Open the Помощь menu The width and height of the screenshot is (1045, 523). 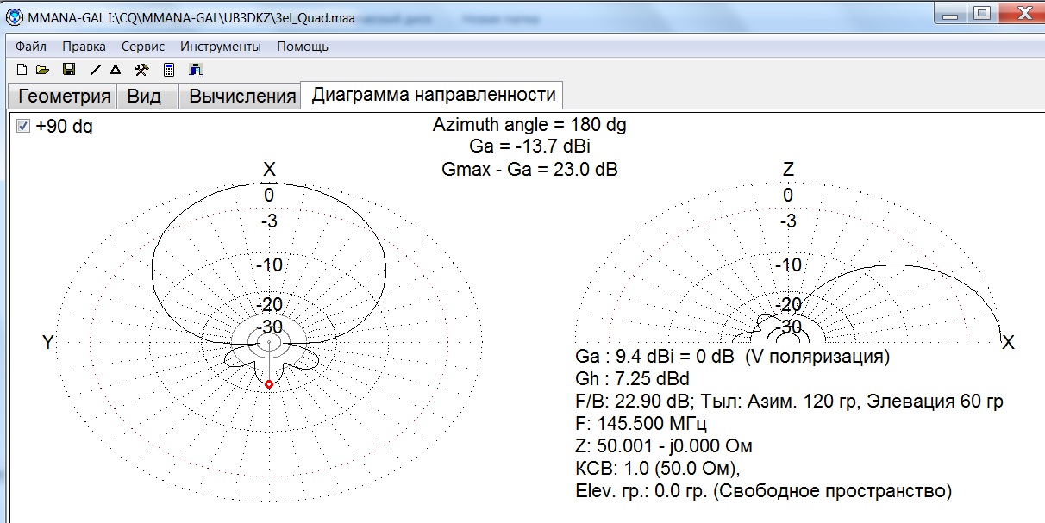tap(303, 47)
